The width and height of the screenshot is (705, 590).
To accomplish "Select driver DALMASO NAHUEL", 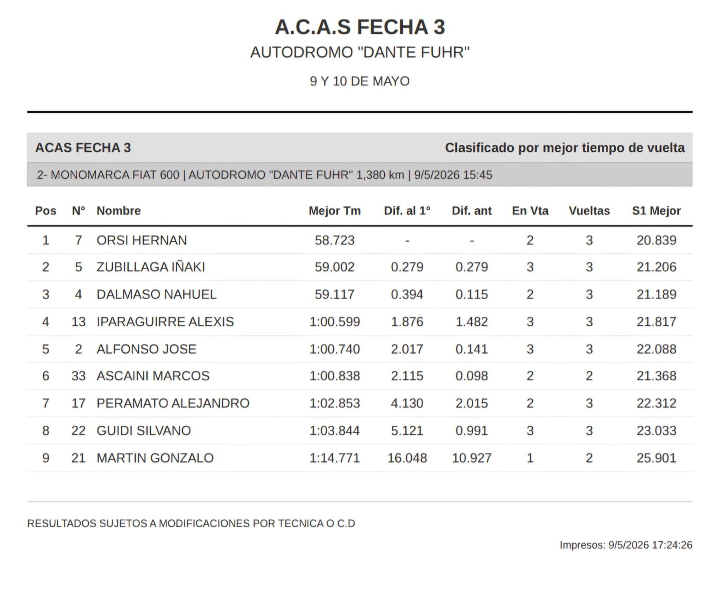I will (156, 294).
